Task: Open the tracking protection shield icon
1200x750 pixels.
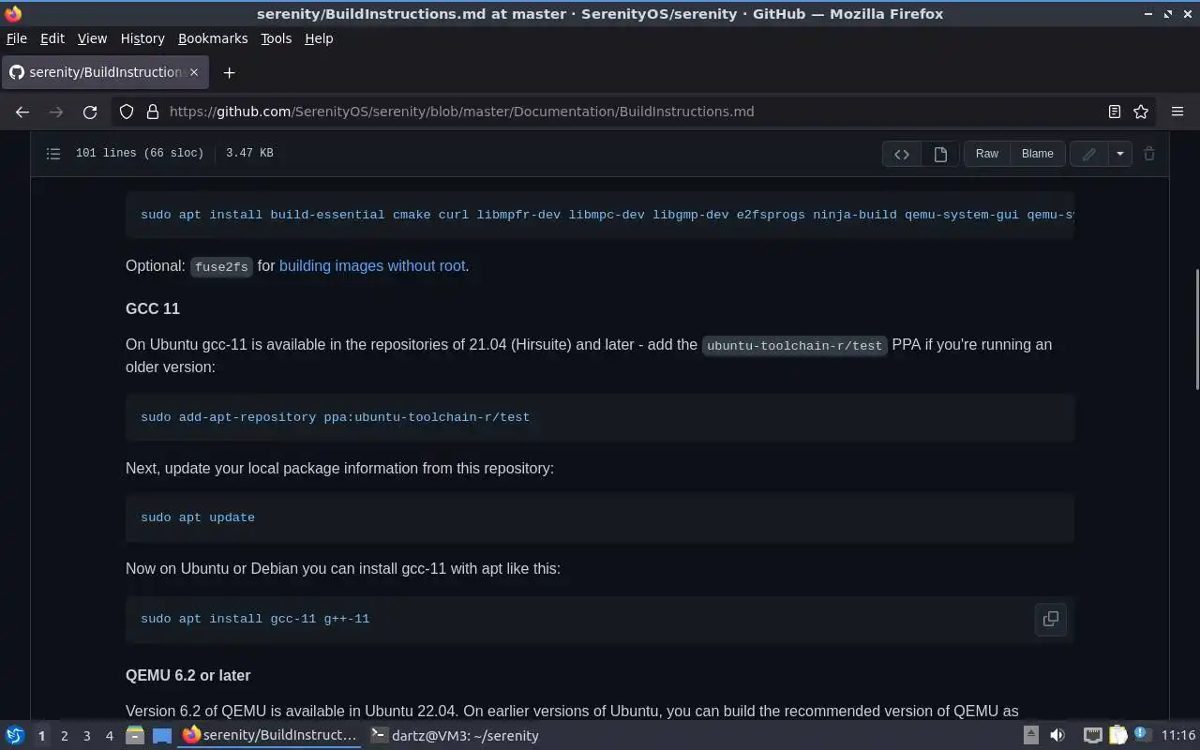Action: 127,112
